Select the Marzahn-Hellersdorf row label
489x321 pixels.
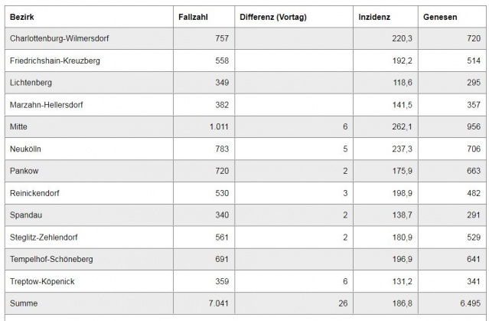(x=51, y=103)
